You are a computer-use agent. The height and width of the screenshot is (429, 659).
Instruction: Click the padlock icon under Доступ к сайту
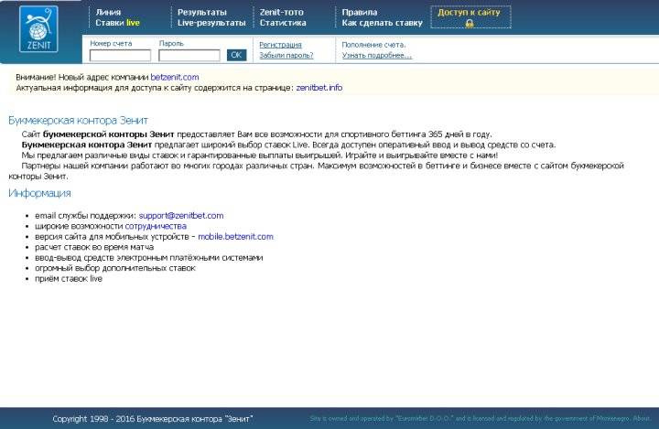point(470,24)
